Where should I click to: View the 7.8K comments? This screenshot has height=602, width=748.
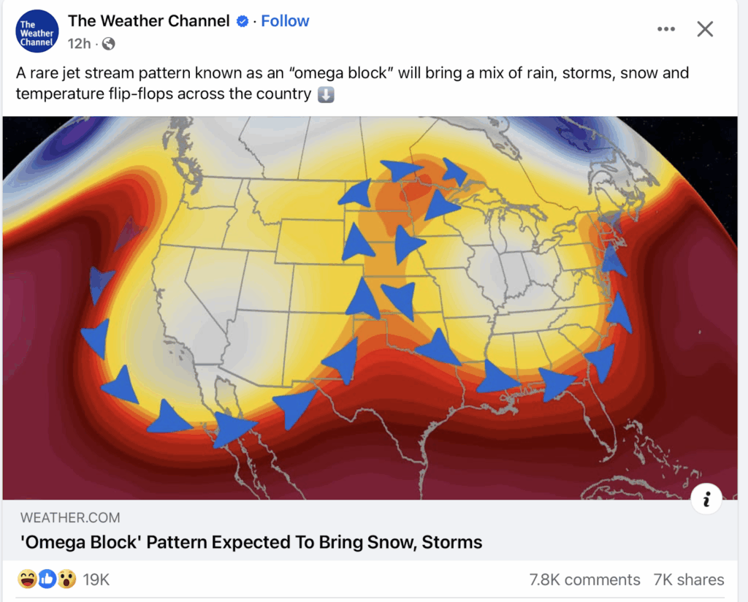[x=584, y=579]
